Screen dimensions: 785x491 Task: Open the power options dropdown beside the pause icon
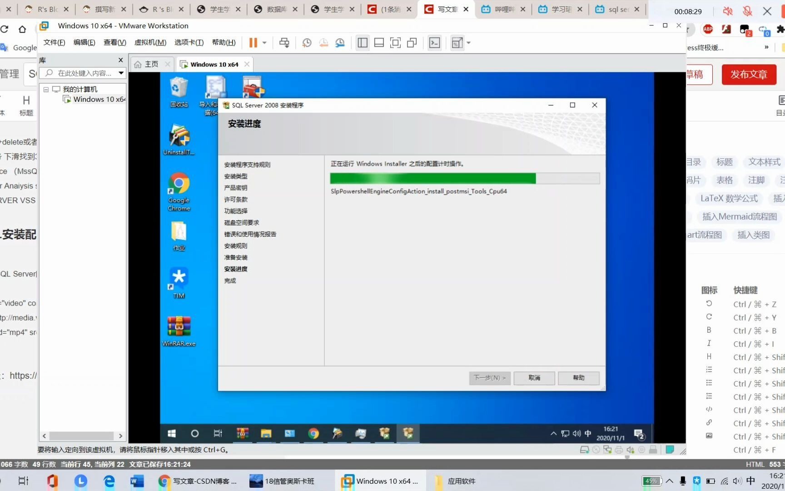(x=264, y=43)
